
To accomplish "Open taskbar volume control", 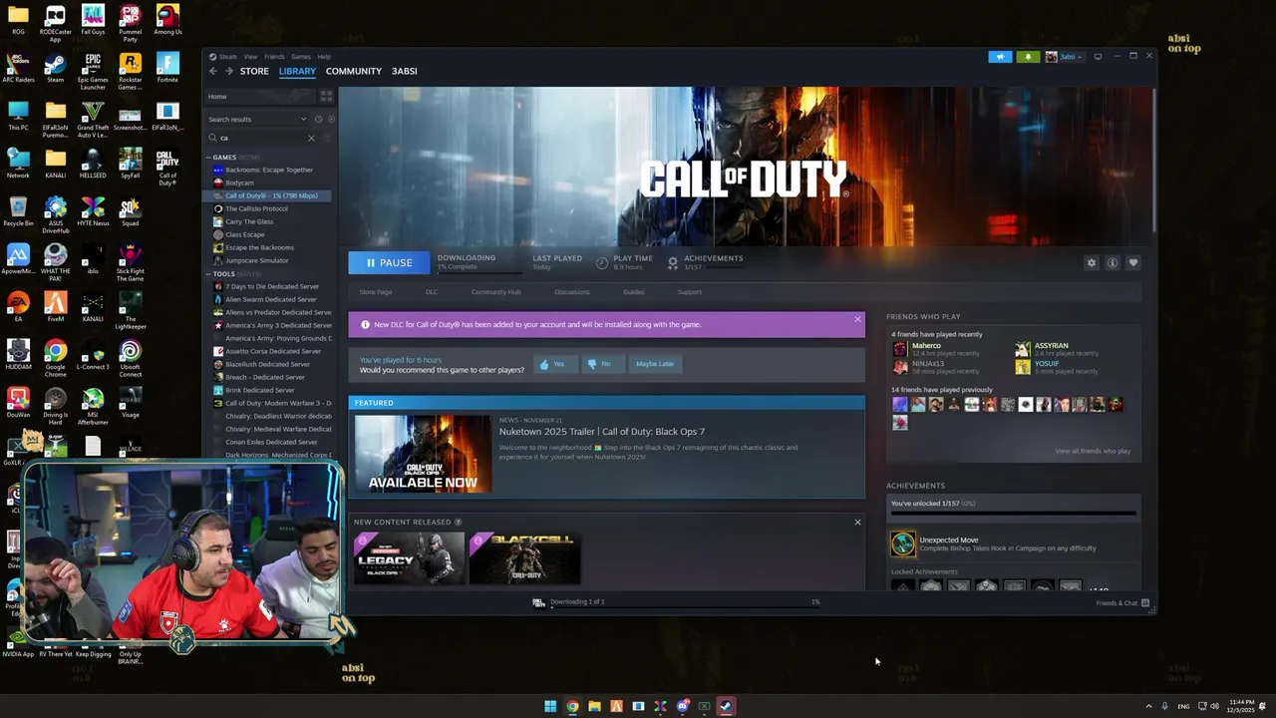I will pos(1214,706).
